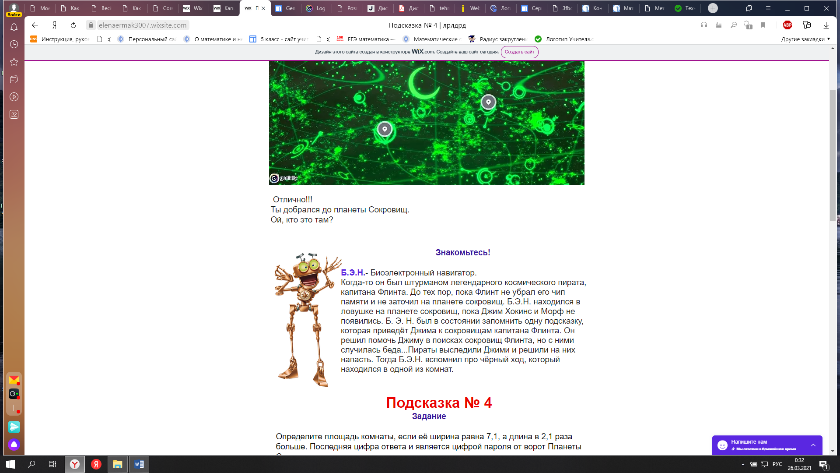Expand the Другие закладки bookmarks dropdown
The width and height of the screenshot is (840, 473).
[805, 39]
